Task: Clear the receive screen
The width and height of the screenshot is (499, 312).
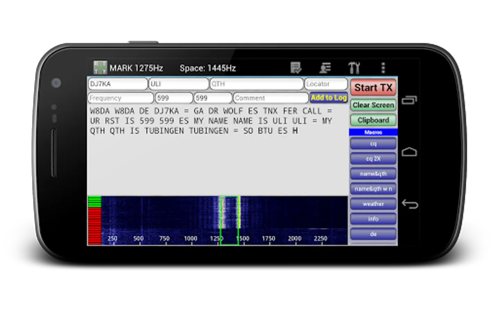Action: click(x=373, y=105)
